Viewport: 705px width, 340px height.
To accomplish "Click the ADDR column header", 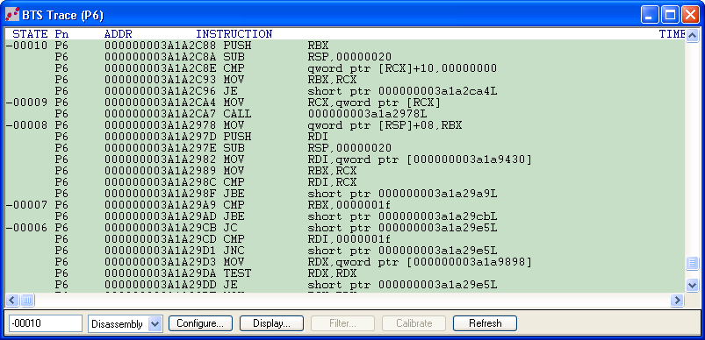I will (x=119, y=34).
